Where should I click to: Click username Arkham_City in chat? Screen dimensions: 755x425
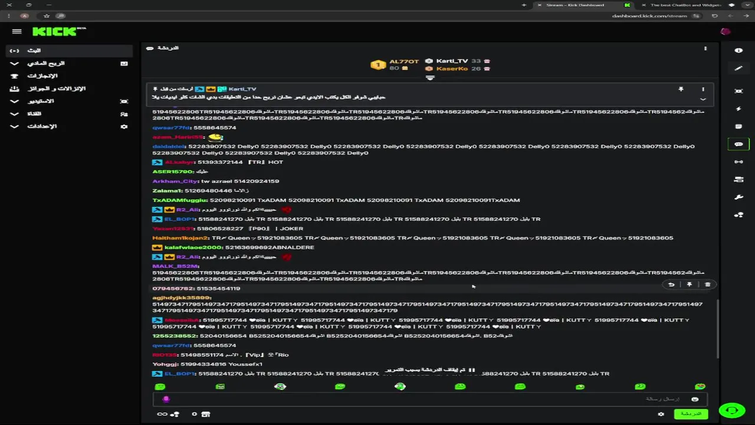coord(175,181)
